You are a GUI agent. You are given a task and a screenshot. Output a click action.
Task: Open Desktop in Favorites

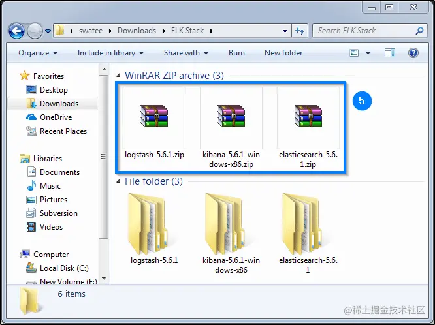click(54, 90)
